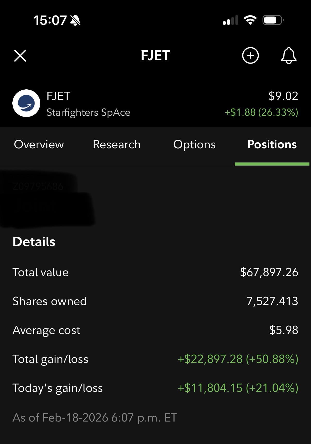Close the FJET stock detail screen

[x=20, y=56]
